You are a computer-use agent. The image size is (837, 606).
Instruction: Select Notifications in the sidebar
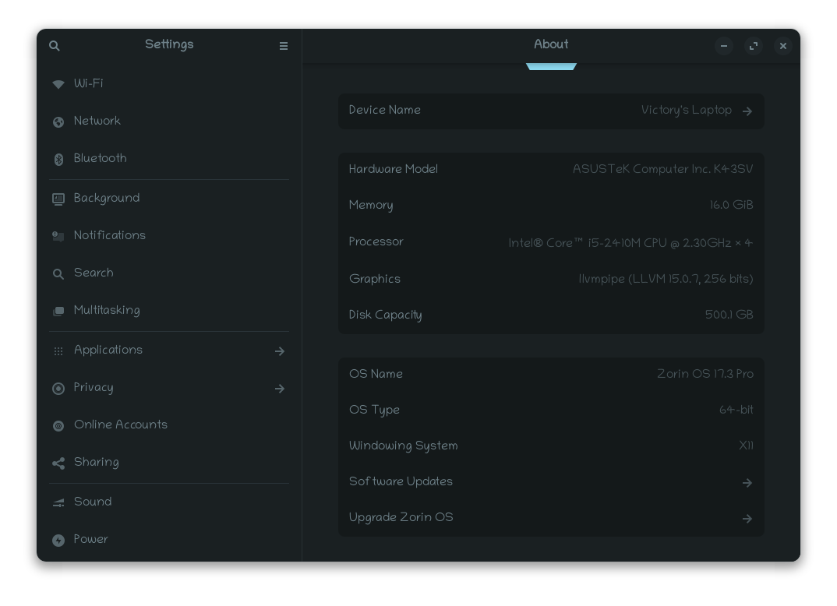click(x=168, y=236)
